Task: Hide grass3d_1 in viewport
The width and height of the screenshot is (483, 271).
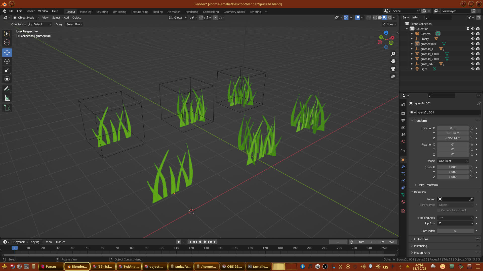Action: 473,49
